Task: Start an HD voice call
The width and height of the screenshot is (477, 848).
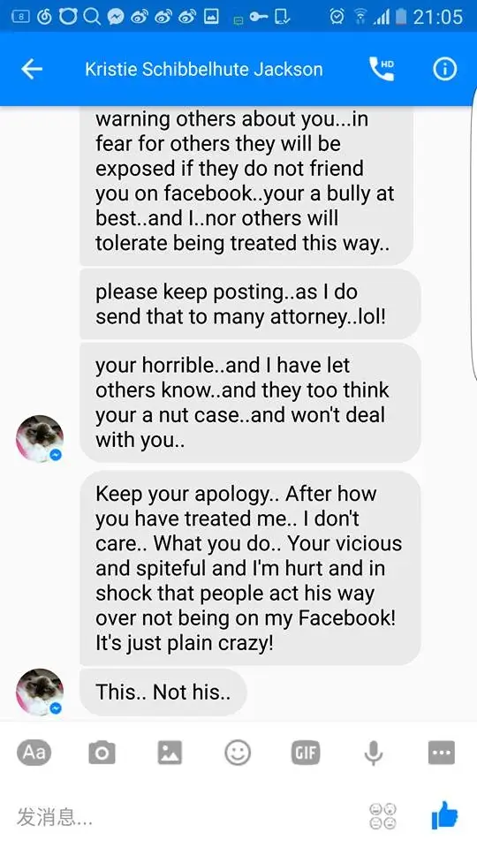Action: click(382, 69)
